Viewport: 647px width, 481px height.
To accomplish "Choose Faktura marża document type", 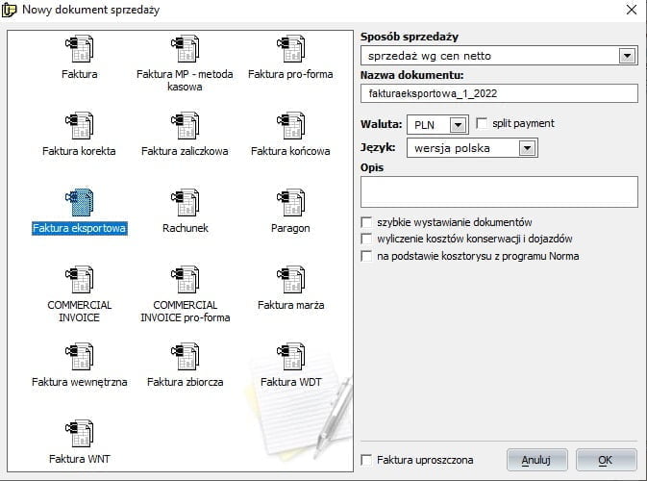I will click(290, 280).
